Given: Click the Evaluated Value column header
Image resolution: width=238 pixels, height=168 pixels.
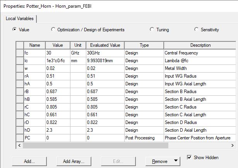Looking at the screenshot, I should pyautogui.click(x=105, y=45).
